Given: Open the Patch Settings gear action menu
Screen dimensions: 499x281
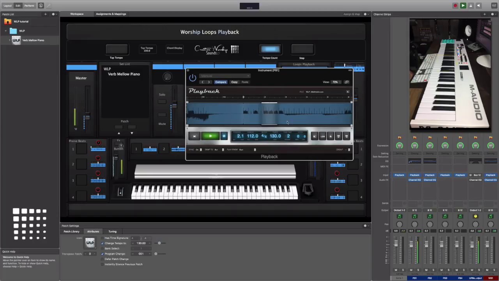Looking at the screenshot, I should 366,226.
